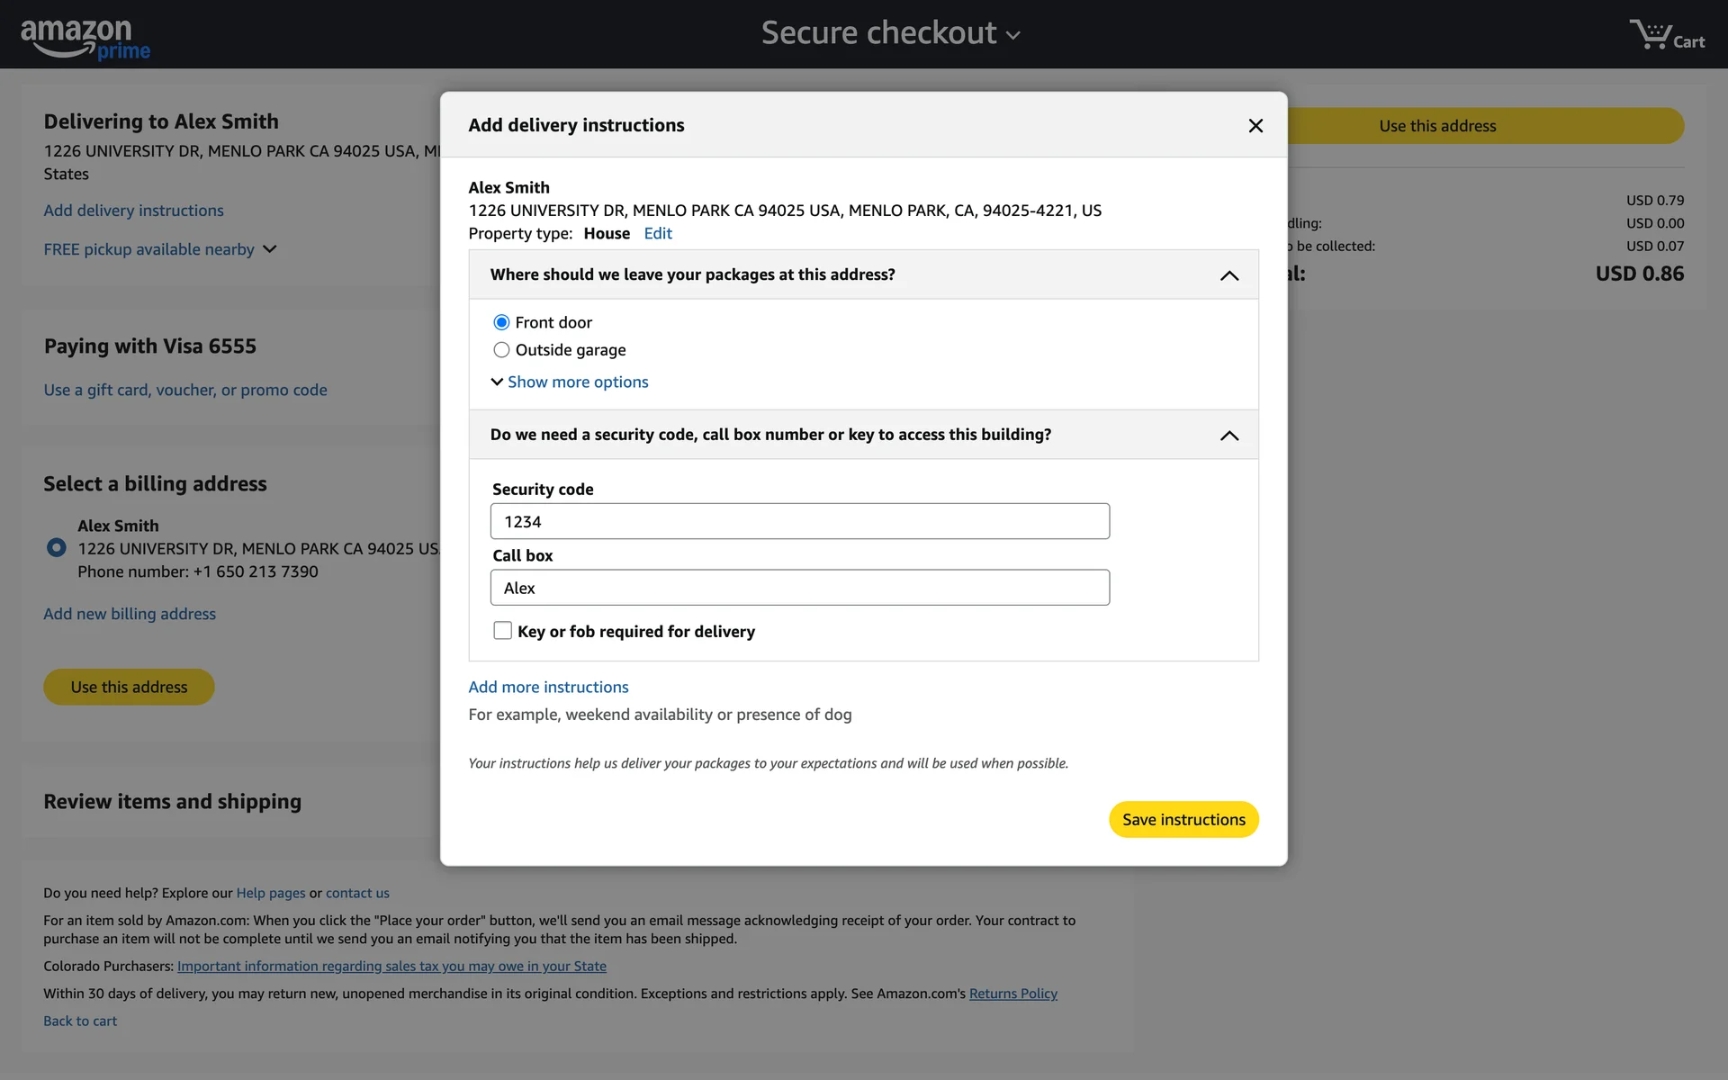
Task: Click into the Security code field
Action: coord(799,522)
